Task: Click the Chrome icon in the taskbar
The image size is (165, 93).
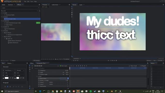Action: coord(53,91)
